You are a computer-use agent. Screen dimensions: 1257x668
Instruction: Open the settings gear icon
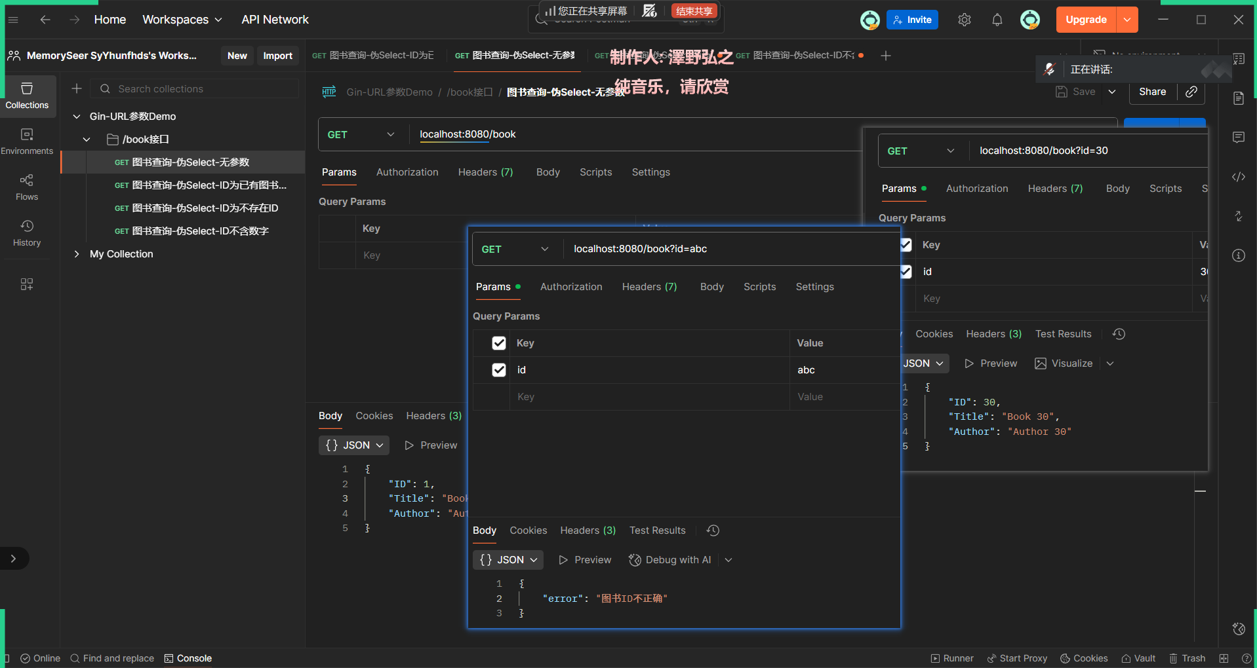point(964,20)
